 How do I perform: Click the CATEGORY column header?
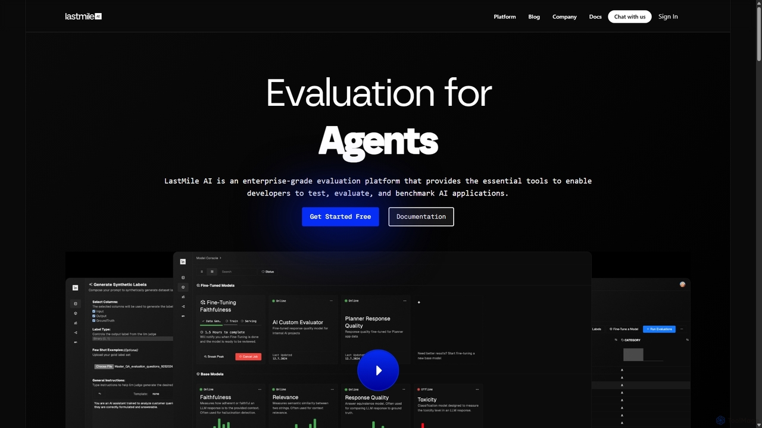631,340
